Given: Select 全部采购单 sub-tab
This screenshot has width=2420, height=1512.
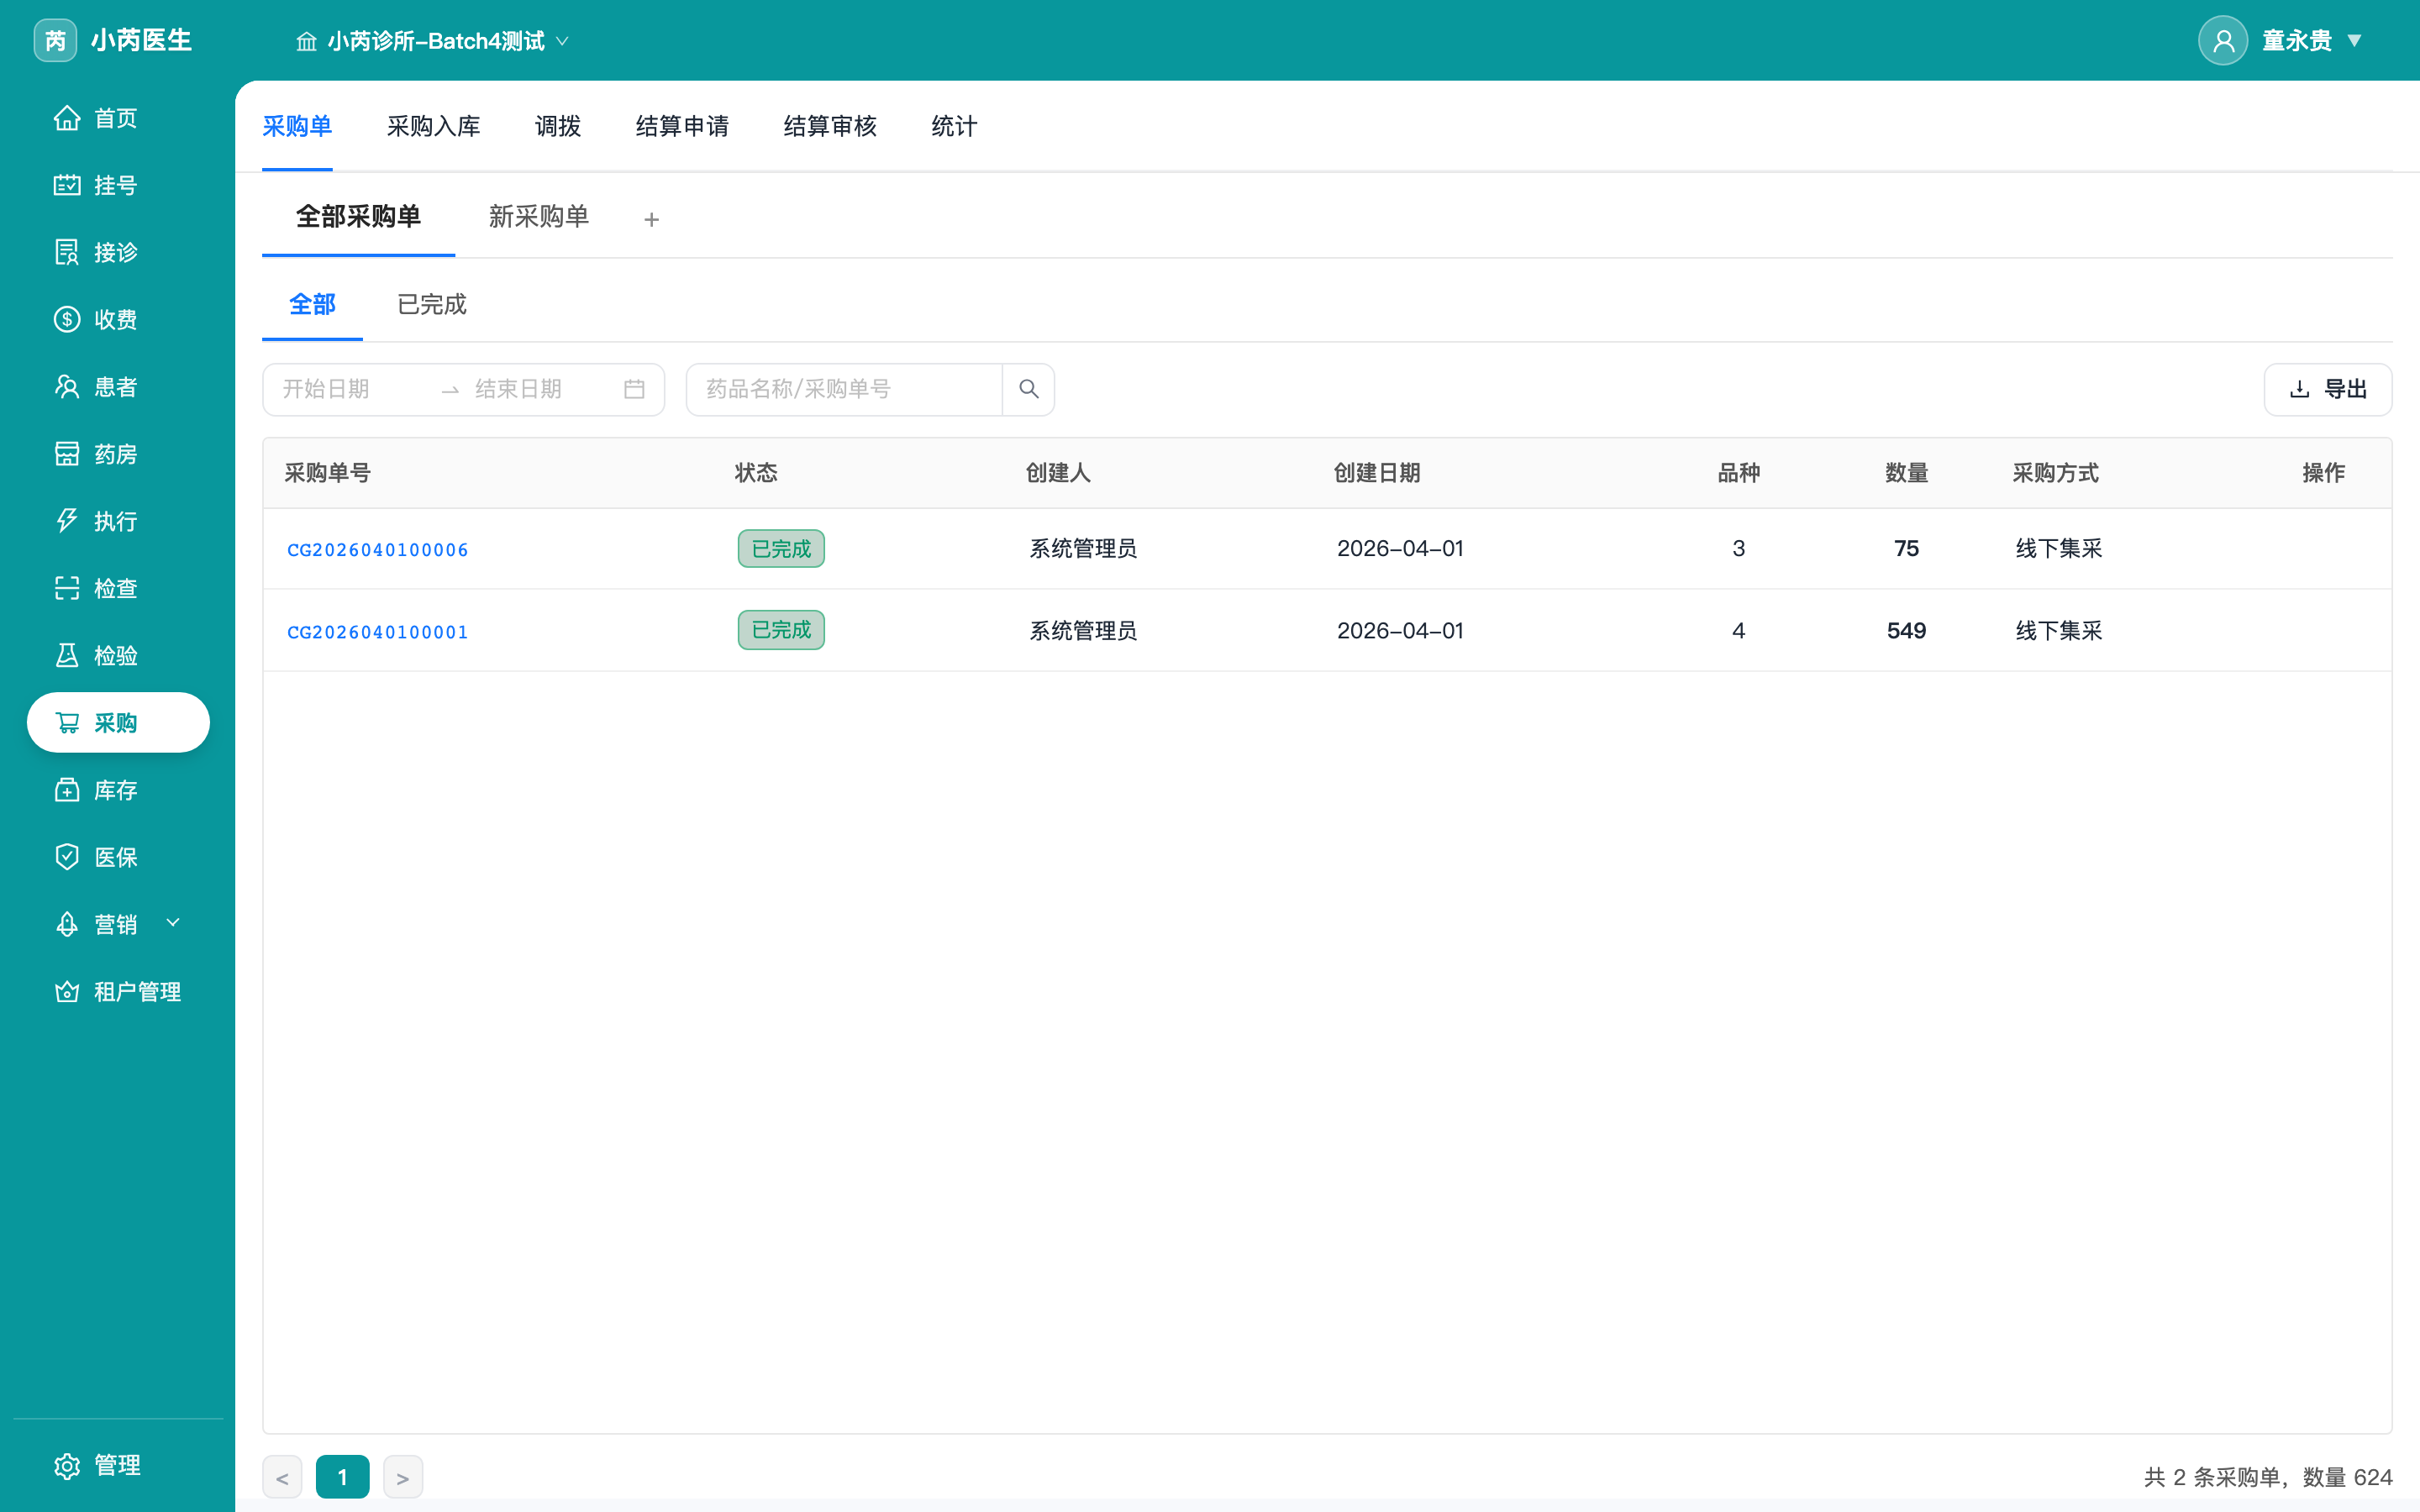Looking at the screenshot, I should pyautogui.click(x=358, y=216).
